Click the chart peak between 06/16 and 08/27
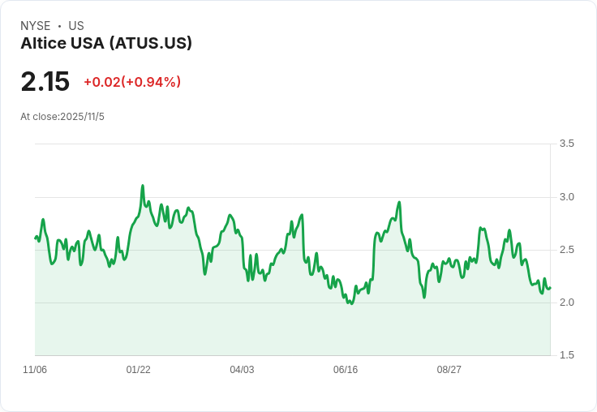The image size is (597, 412). coord(399,202)
